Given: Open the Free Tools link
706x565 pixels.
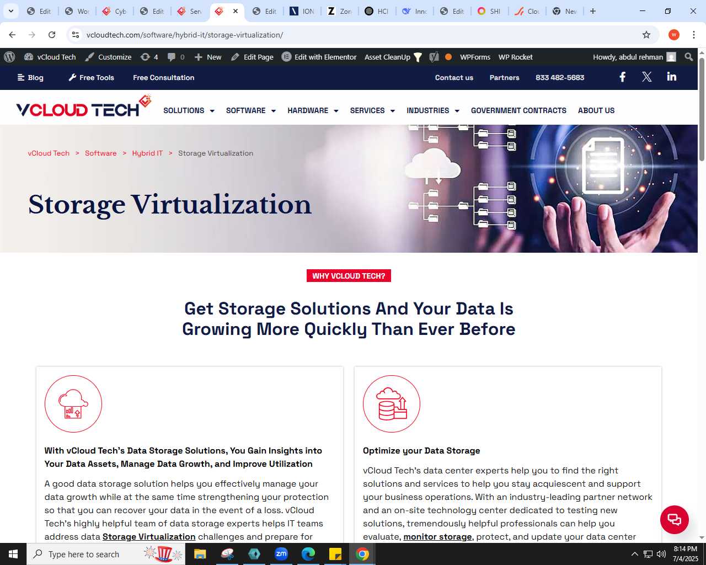Looking at the screenshot, I should (x=91, y=78).
